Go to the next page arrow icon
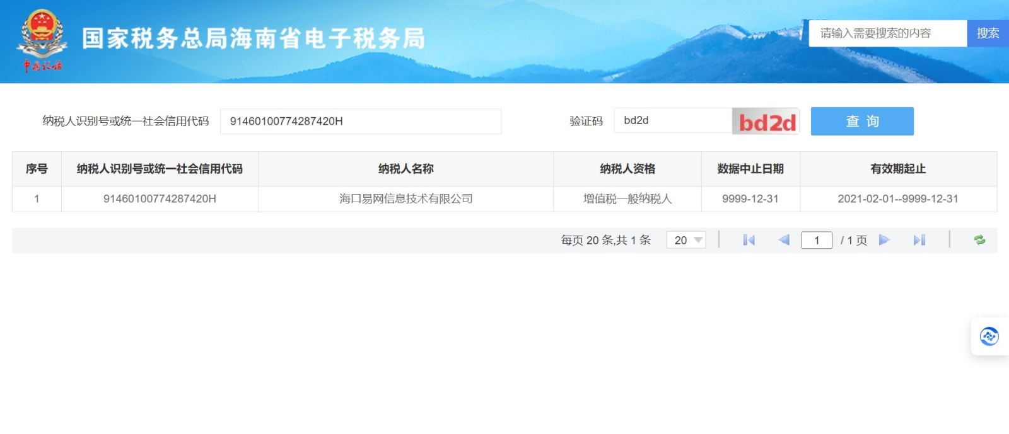This screenshot has width=1009, height=434. tap(884, 240)
